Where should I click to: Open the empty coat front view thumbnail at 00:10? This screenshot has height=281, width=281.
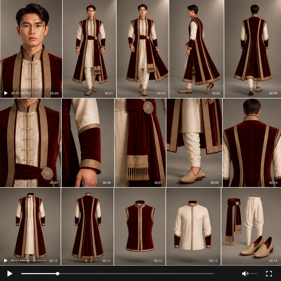[x=30, y=226]
